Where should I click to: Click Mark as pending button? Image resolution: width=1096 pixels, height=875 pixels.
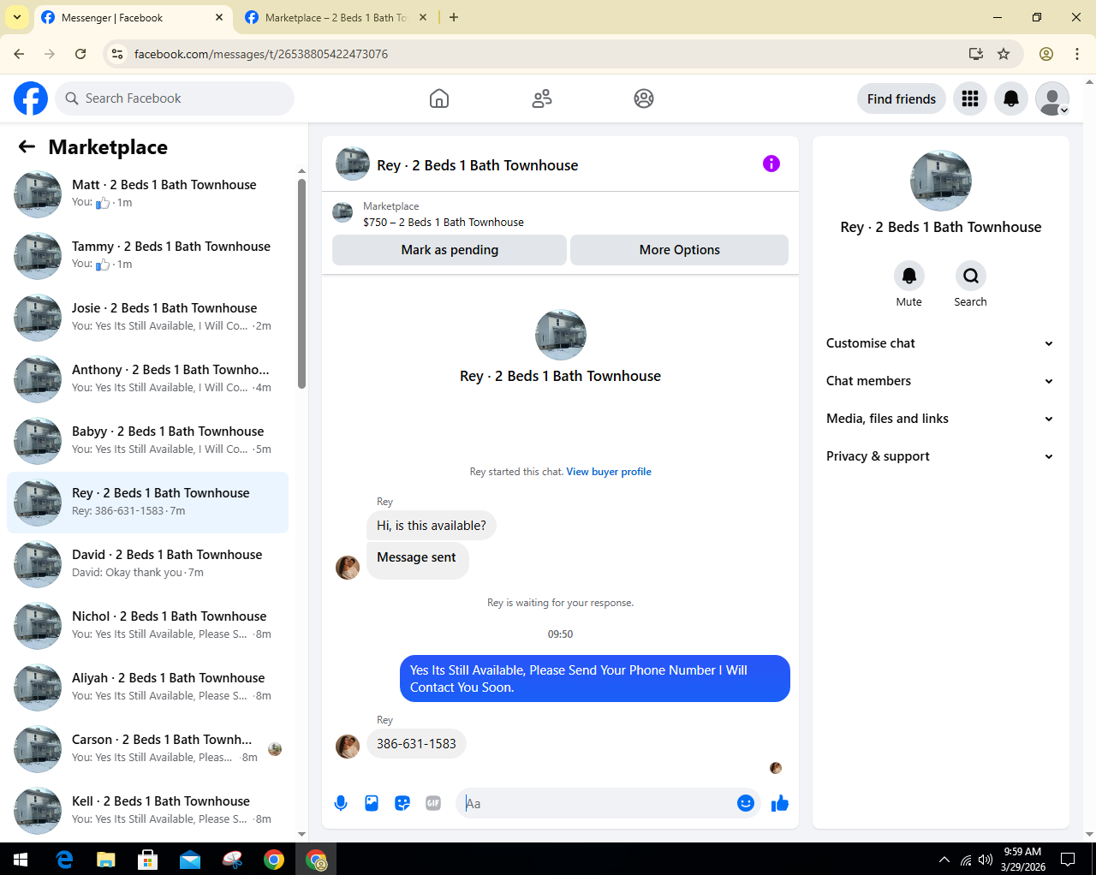pos(450,250)
